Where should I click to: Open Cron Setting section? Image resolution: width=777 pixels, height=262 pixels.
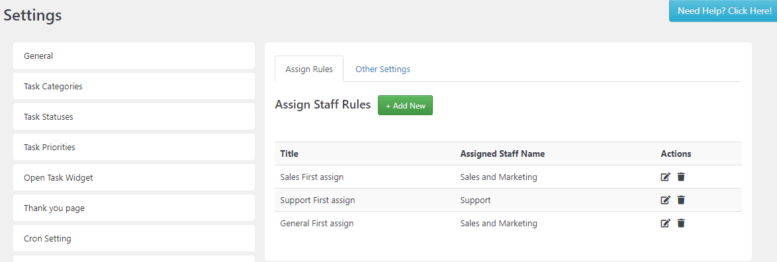point(134,239)
